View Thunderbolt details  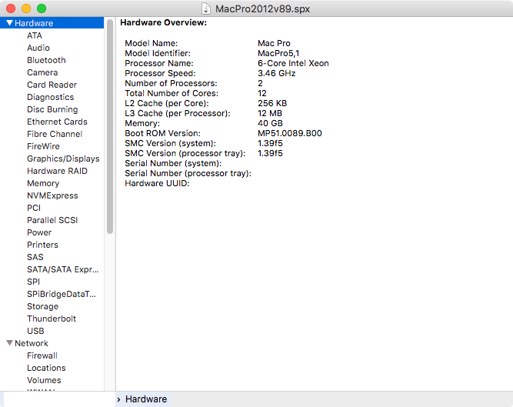pyautogui.click(x=52, y=319)
